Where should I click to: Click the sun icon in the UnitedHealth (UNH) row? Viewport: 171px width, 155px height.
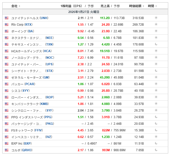(x=156, y=18)
